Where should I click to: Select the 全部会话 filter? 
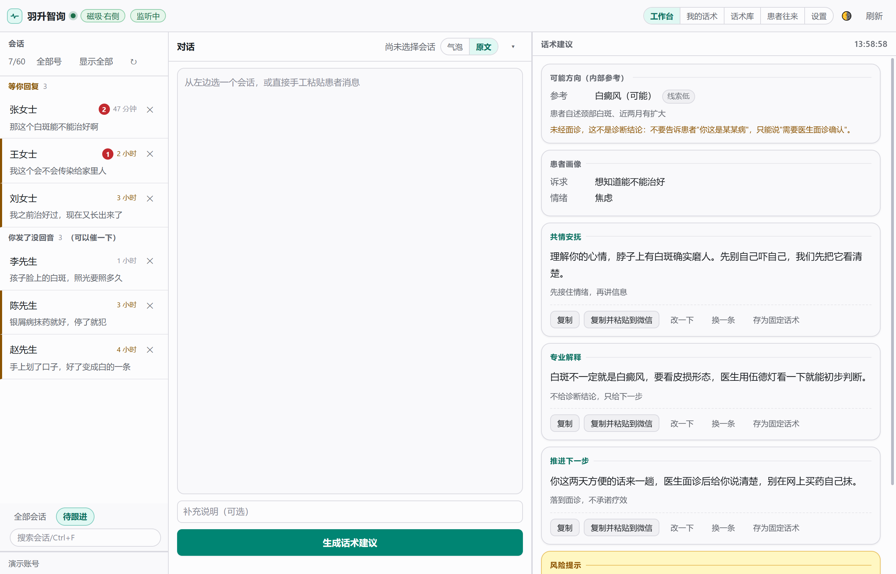[30, 517]
